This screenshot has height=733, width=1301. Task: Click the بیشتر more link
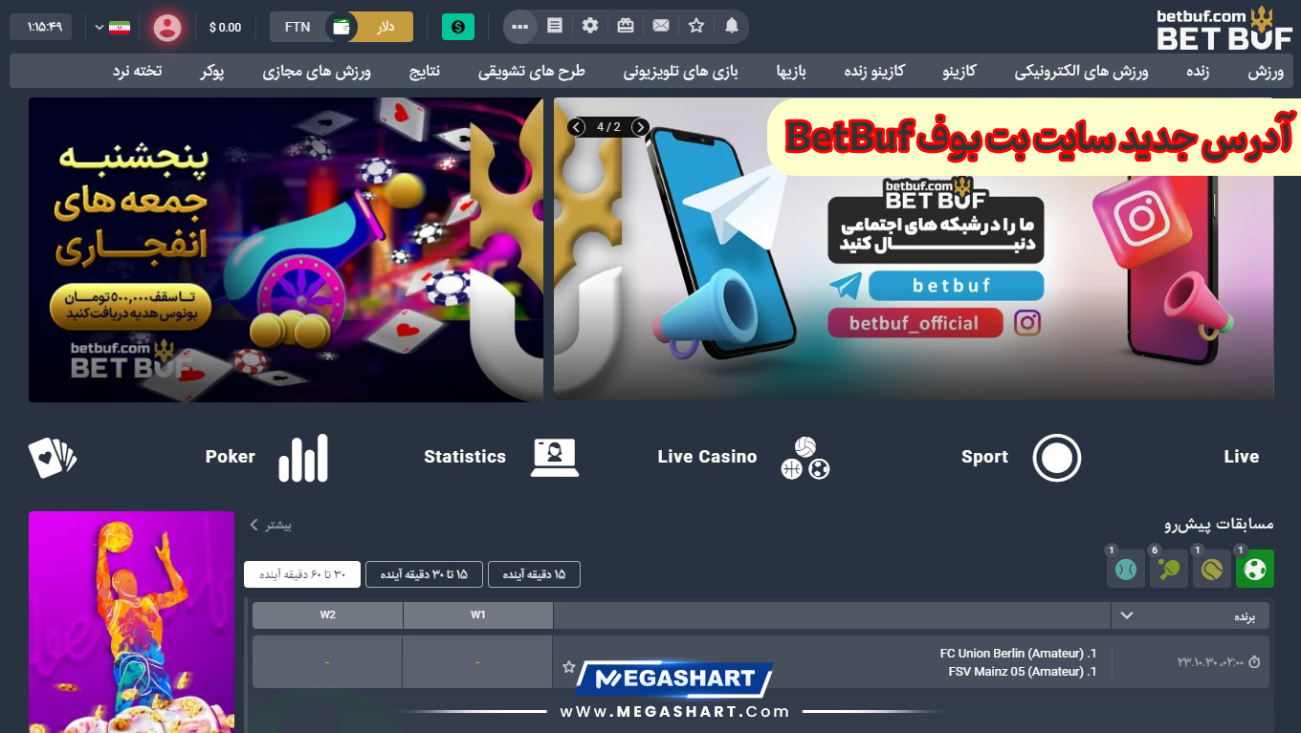[x=271, y=525]
